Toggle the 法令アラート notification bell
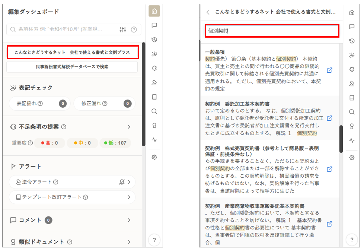364x250 pixels. click(x=122, y=182)
